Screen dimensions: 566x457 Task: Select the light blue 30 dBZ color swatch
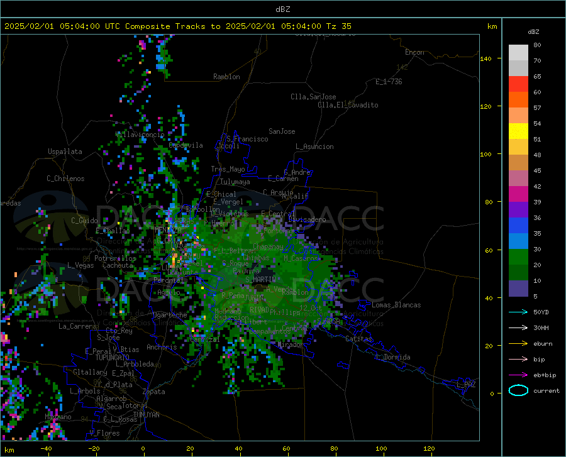518,241
